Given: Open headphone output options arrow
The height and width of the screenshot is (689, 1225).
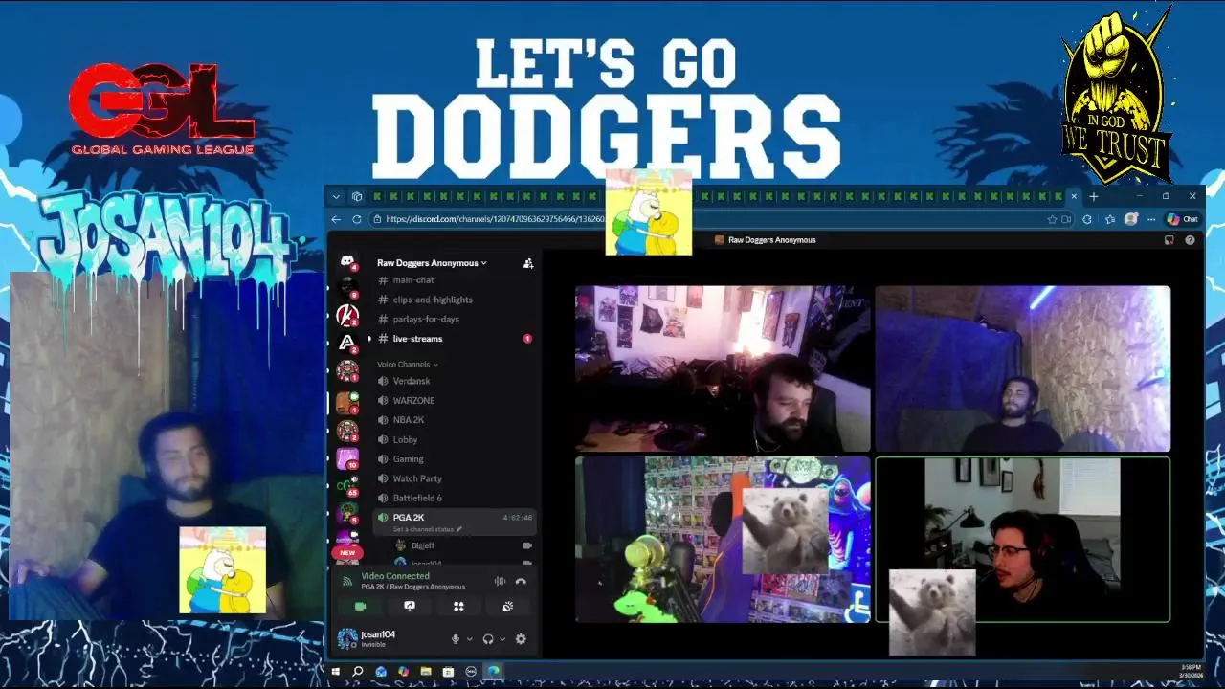Looking at the screenshot, I should (502, 639).
